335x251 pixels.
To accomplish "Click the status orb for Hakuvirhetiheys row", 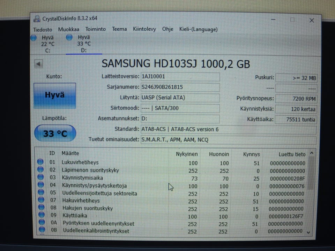I will point(41,200).
